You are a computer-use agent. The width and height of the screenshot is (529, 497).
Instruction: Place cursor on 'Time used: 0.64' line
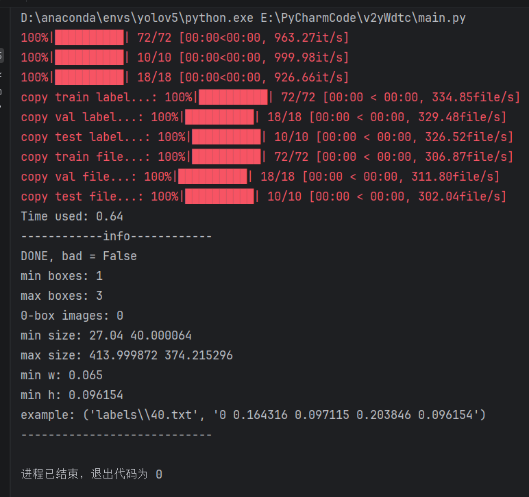72,216
